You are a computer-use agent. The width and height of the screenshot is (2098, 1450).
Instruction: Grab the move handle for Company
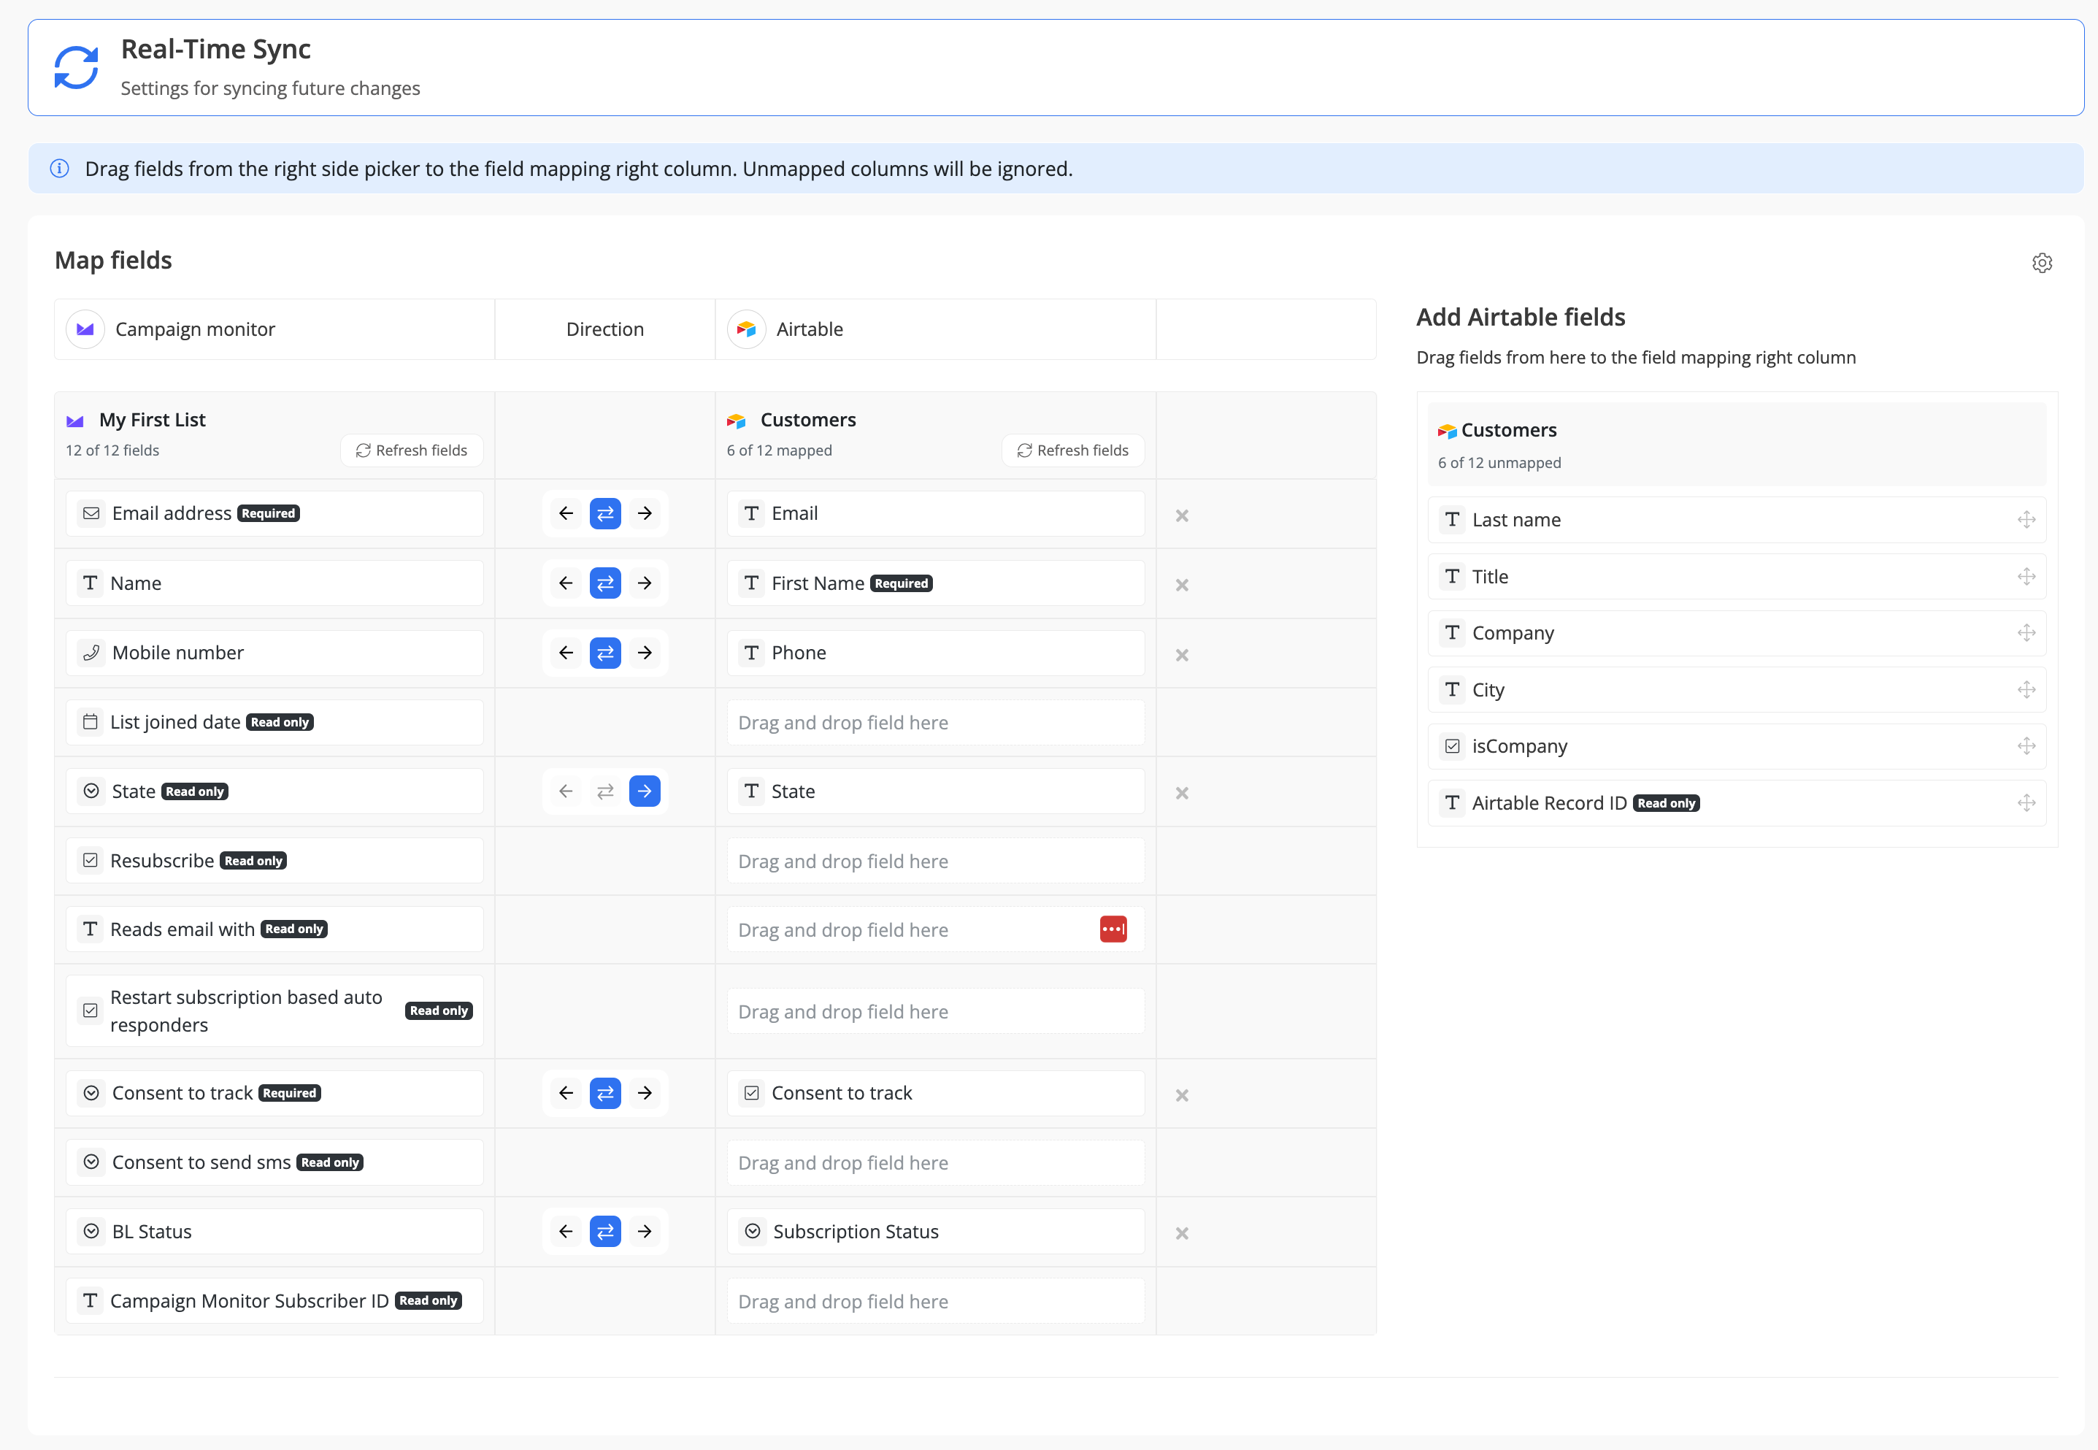point(2026,633)
